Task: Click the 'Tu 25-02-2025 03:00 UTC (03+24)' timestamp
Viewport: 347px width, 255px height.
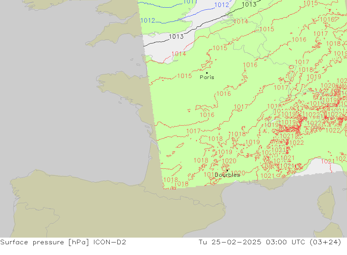Action: 270,242
